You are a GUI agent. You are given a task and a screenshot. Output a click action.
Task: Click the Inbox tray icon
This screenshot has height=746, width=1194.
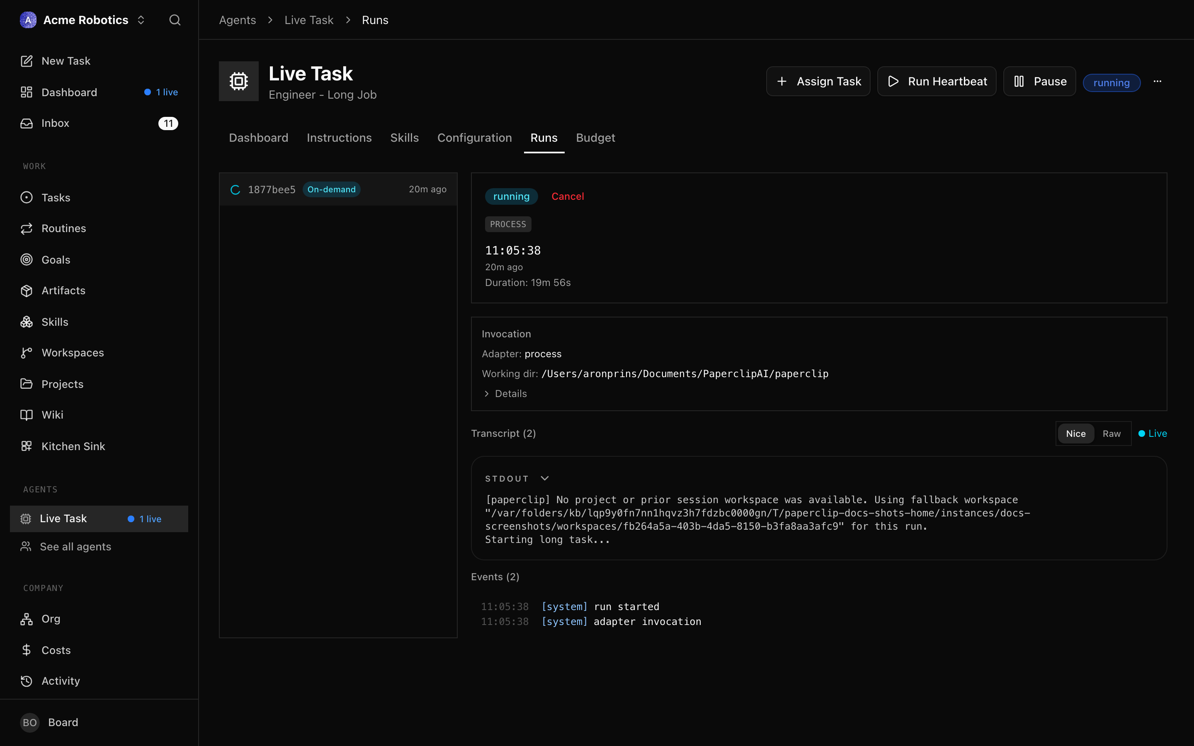pos(27,124)
